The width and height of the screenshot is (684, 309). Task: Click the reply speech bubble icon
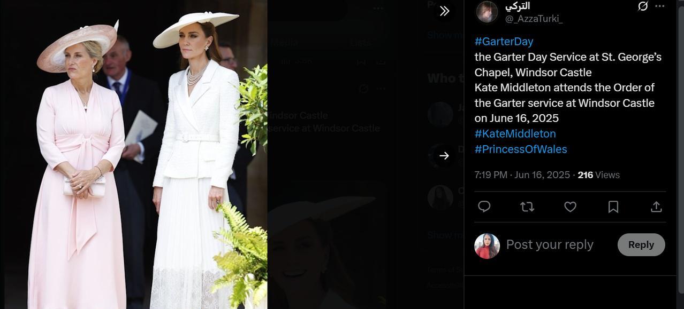click(x=484, y=207)
